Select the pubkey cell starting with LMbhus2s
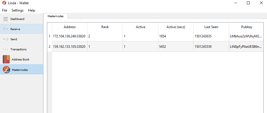Viewport: 267px width, 113px height. (x=246, y=36)
